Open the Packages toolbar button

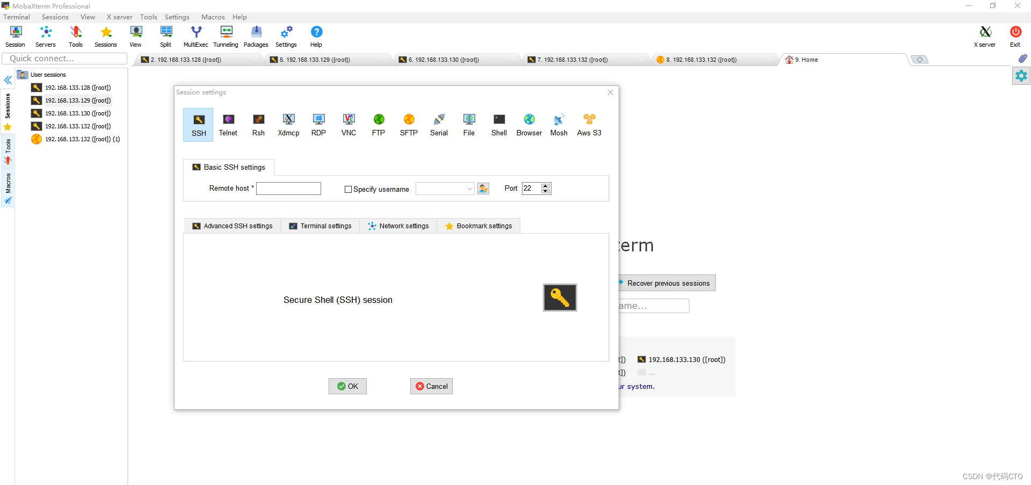(256, 37)
